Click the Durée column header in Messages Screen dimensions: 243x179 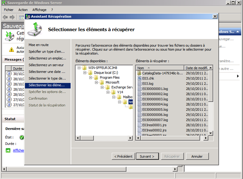[18, 68]
